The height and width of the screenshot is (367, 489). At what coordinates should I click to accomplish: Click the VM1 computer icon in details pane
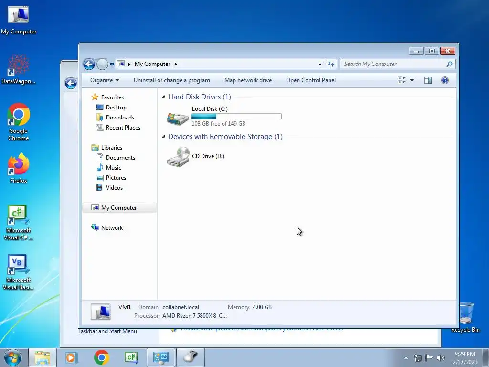tap(100, 312)
